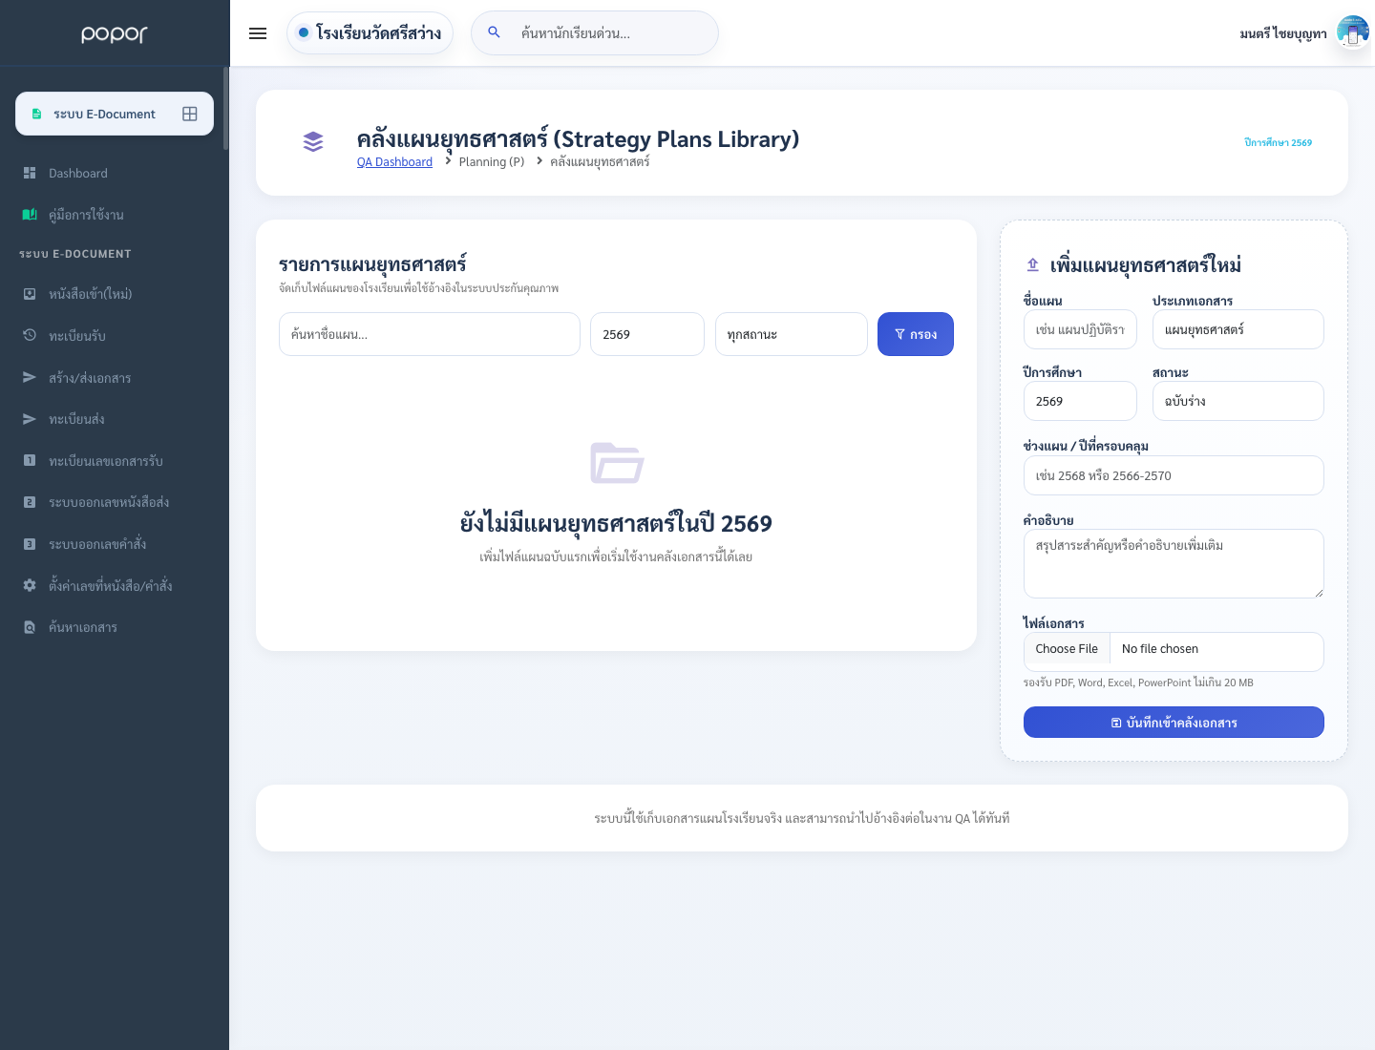Click the คลังแผนยุทธศาสตร์ breadcrumb text

600,162
